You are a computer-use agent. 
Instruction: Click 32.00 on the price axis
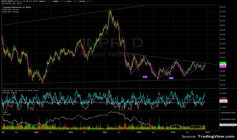coord(223,39)
